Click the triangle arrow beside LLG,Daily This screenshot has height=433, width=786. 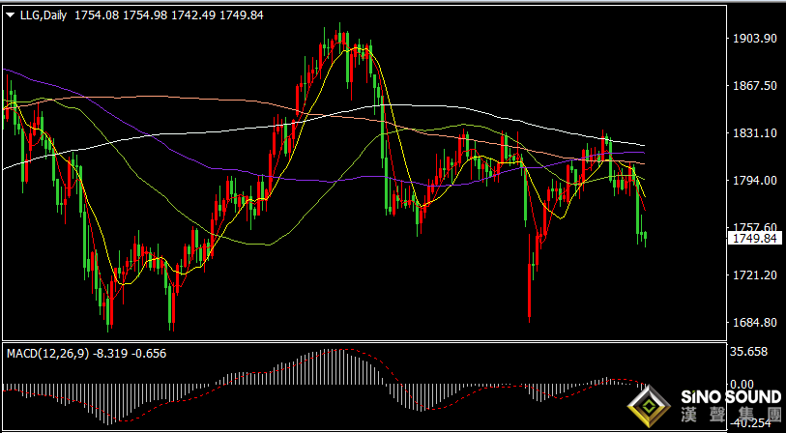pyautogui.click(x=11, y=15)
